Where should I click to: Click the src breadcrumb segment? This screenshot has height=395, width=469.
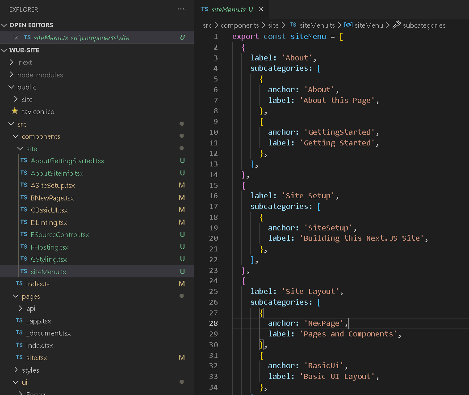[207, 25]
